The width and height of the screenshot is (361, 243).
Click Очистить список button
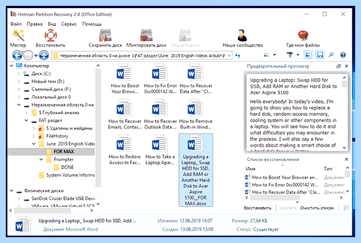point(317,208)
